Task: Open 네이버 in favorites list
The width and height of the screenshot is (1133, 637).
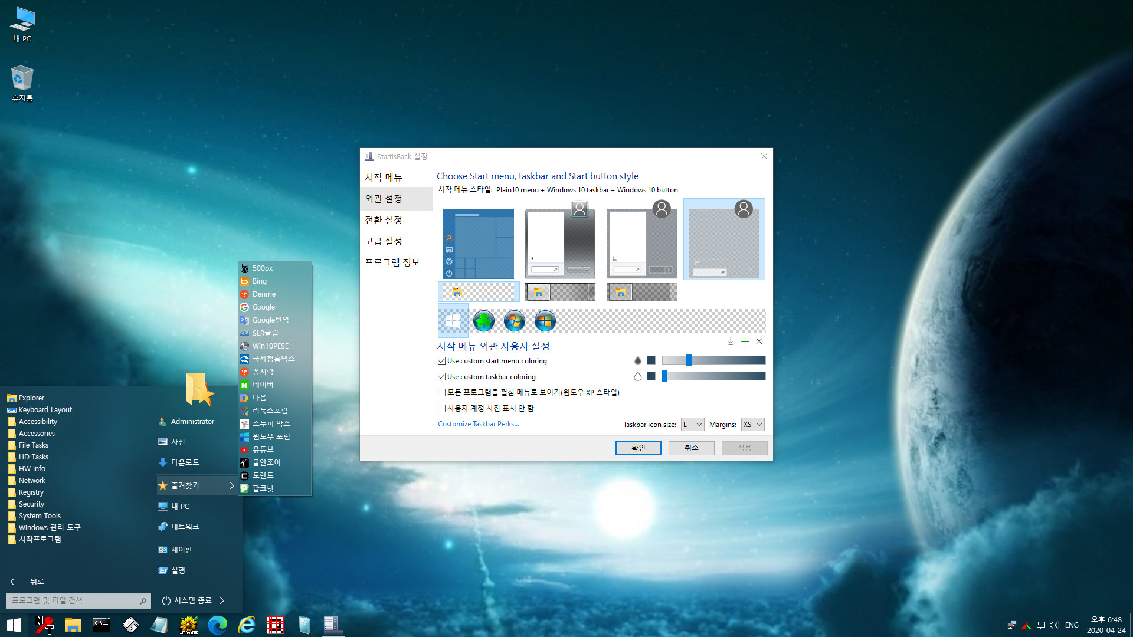Action: (x=274, y=385)
